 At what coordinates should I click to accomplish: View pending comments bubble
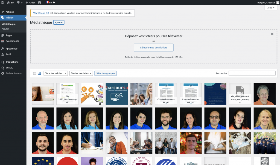(x=20, y=2)
